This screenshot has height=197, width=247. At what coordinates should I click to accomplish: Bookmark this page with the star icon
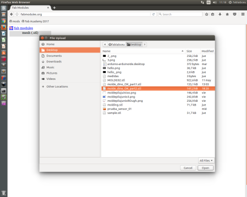coord(206,14)
